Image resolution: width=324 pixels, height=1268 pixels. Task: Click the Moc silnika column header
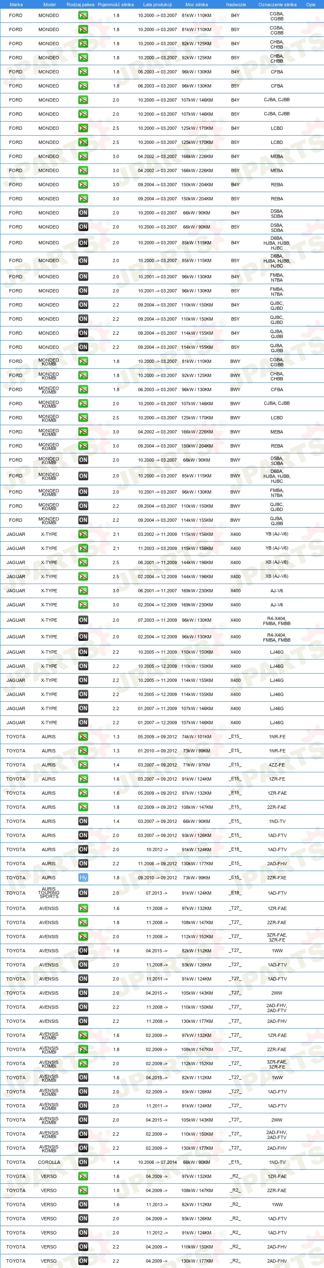coord(197,5)
